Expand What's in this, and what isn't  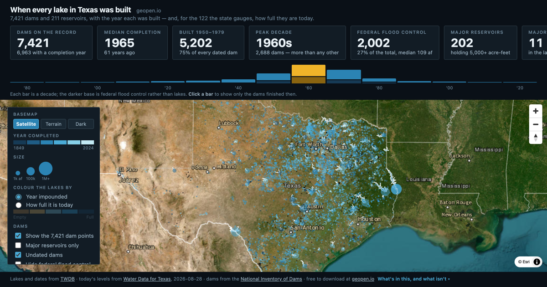coord(414,279)
